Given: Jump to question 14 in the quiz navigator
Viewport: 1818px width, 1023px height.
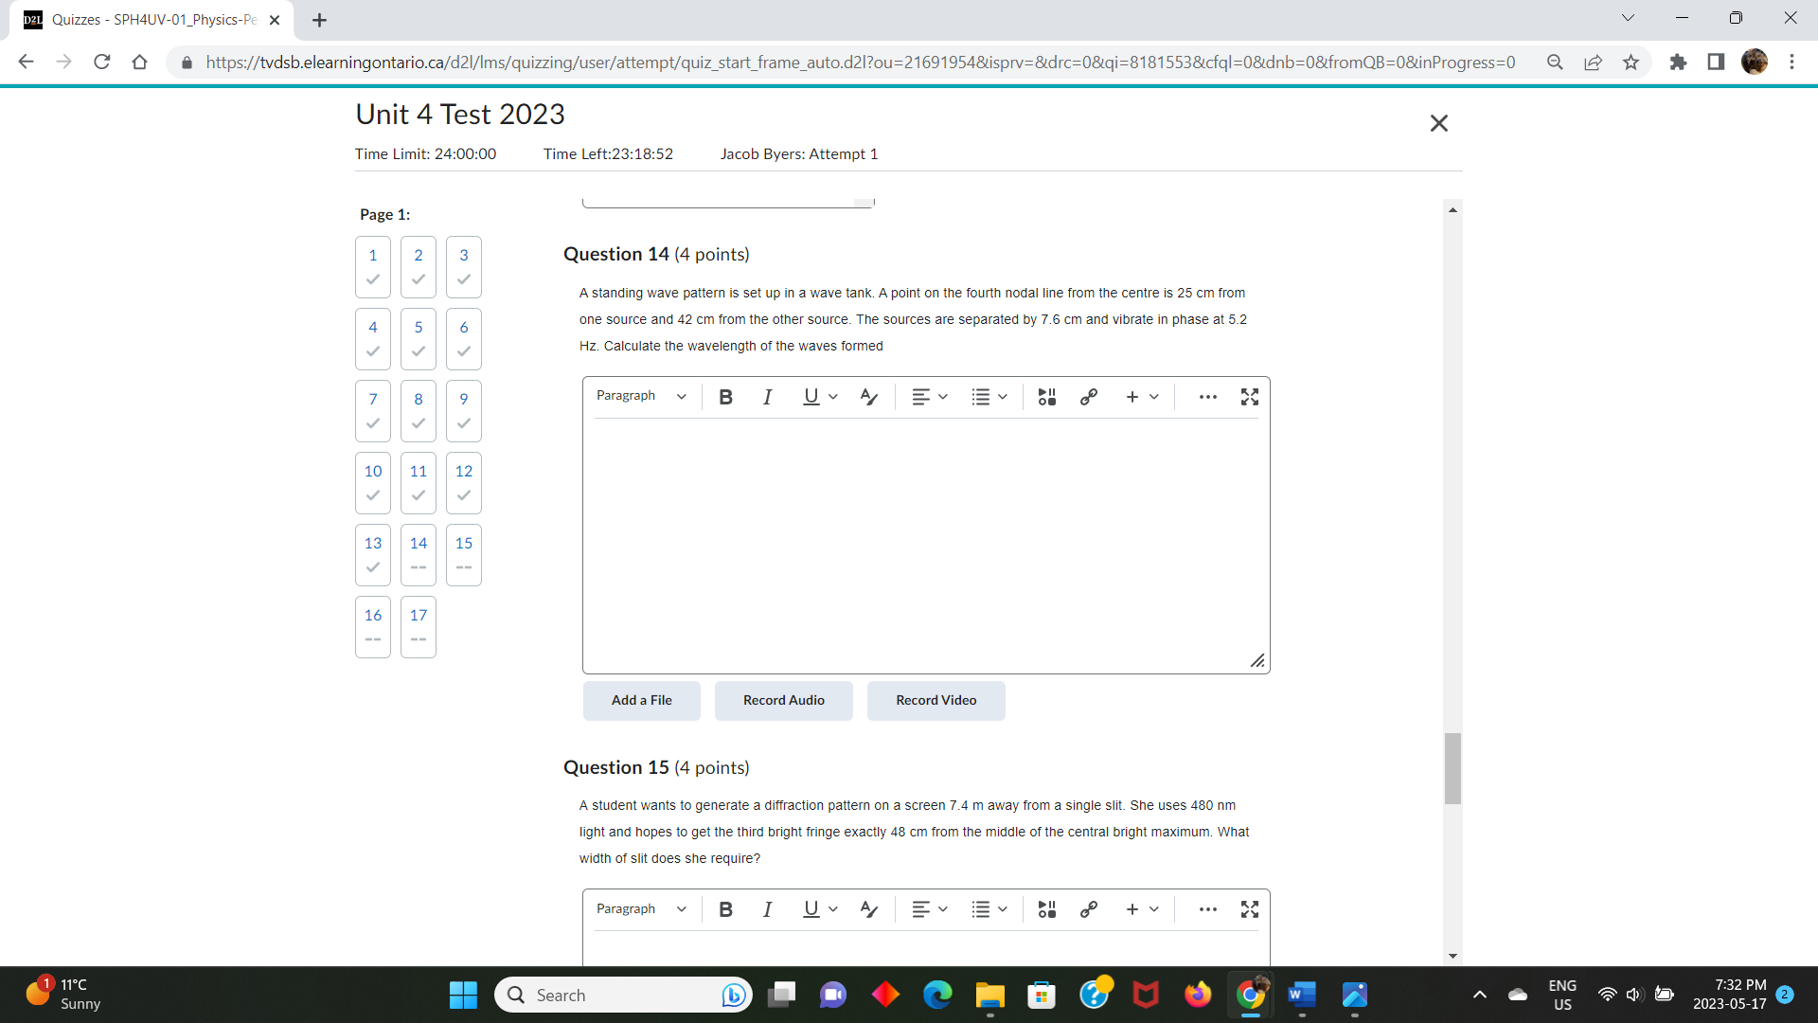Looking at the screenshot, I should pyautogui.click(x=418, y=554).
